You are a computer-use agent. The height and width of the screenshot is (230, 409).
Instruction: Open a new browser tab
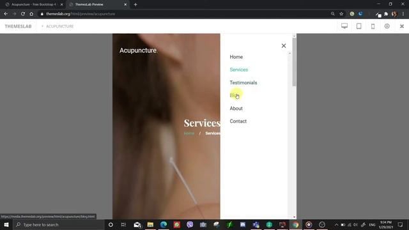click(135, 4)
